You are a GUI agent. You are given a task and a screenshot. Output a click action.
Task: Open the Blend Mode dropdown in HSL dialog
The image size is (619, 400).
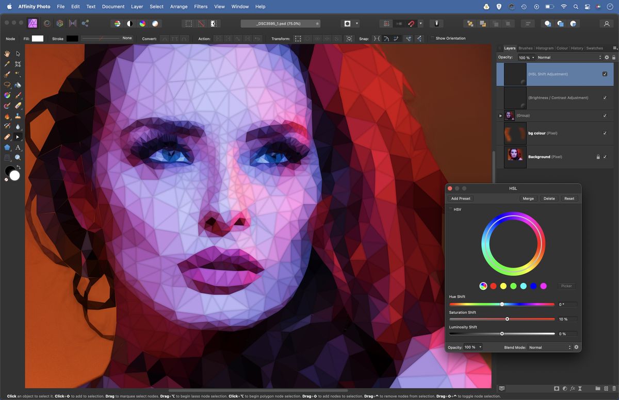pos(549,347)
